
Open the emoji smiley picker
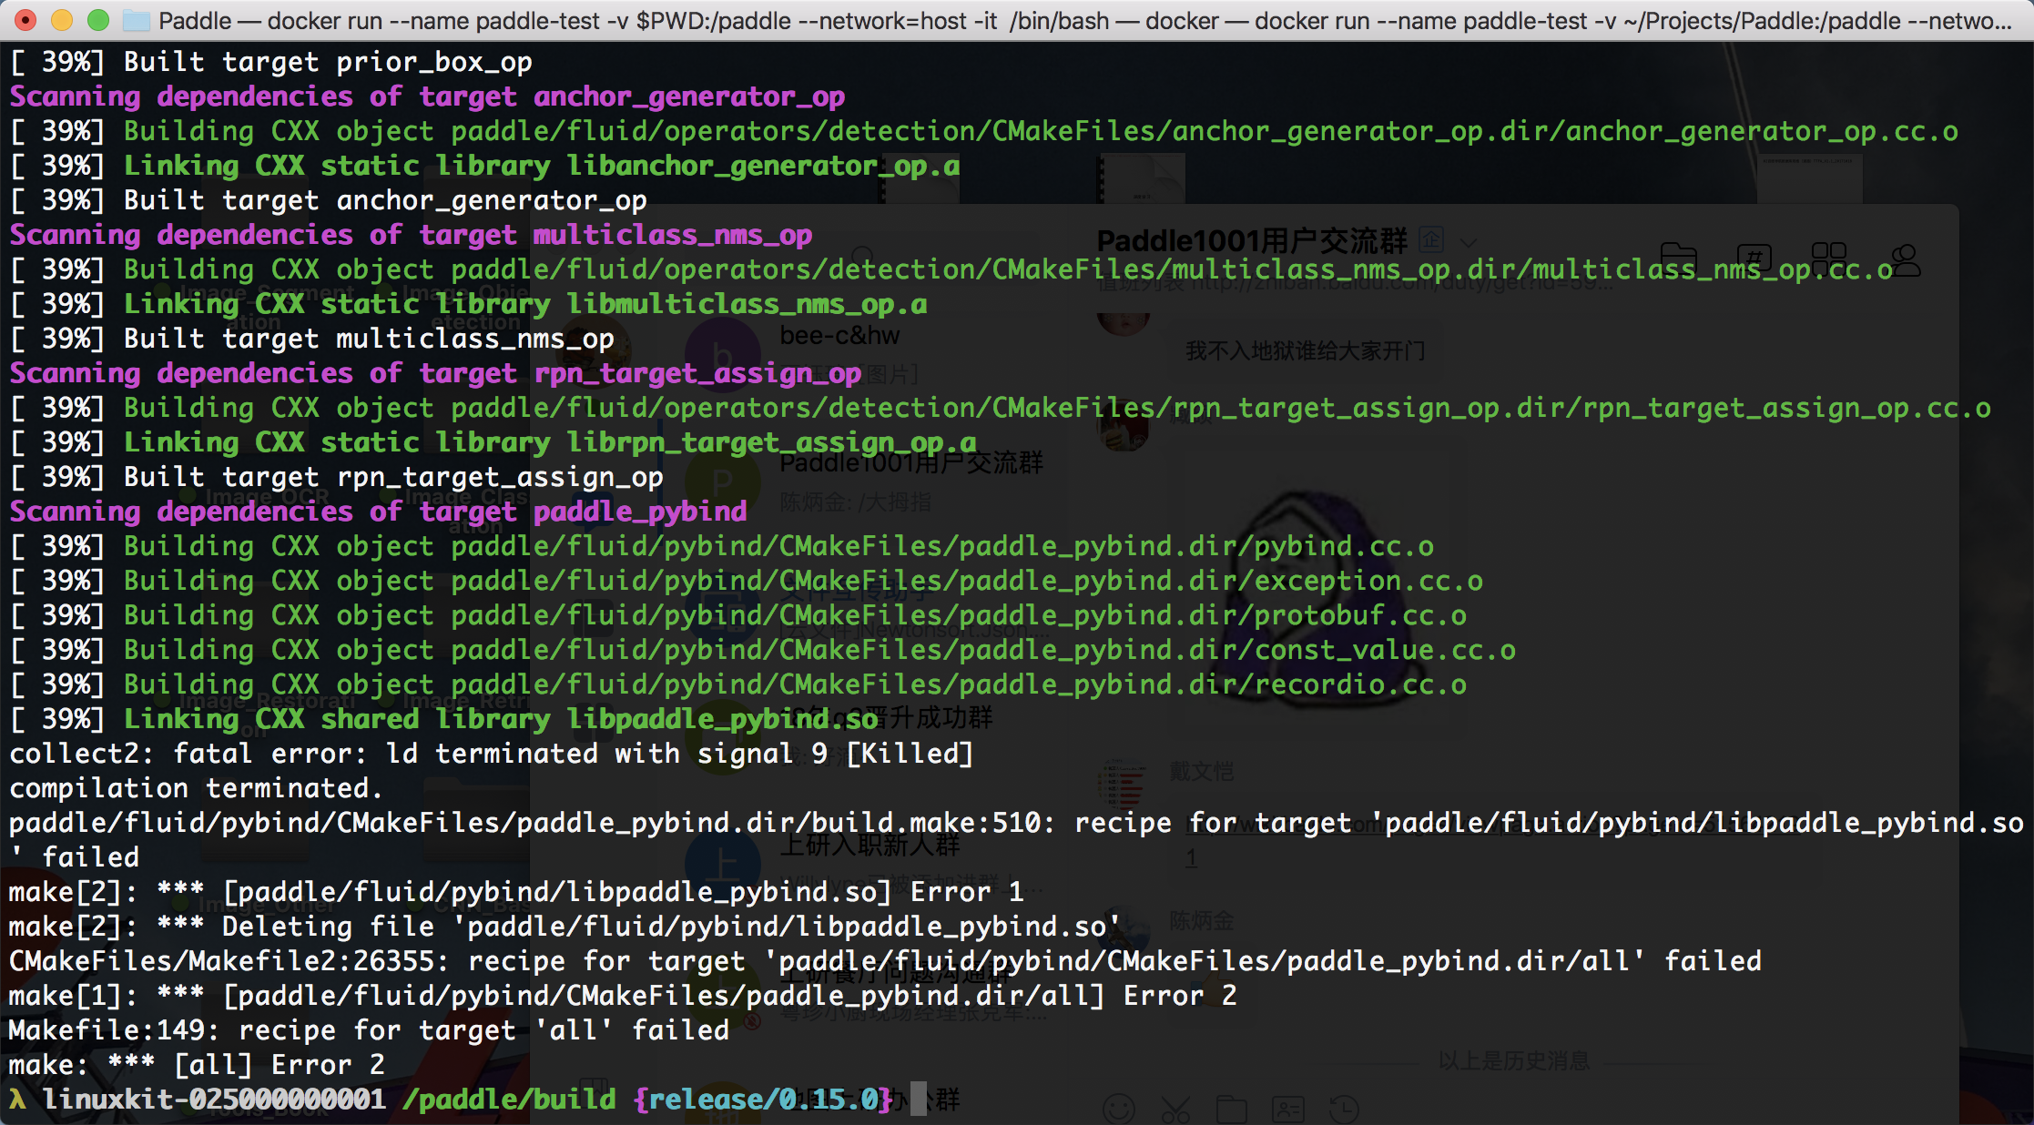(x=1118, y=1109)
